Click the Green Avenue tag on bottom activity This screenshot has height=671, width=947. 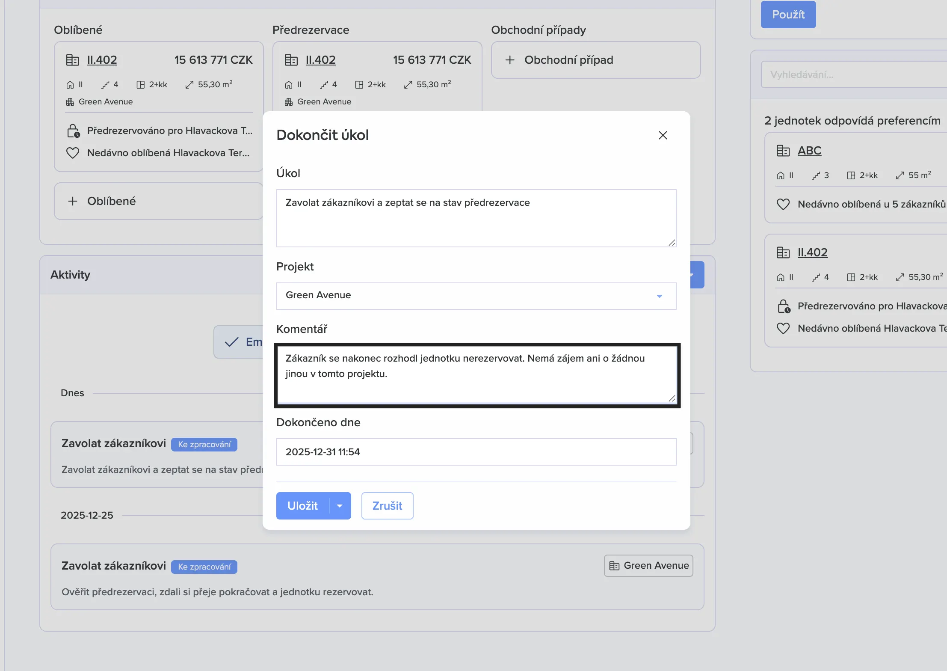[x=648, y=566]
